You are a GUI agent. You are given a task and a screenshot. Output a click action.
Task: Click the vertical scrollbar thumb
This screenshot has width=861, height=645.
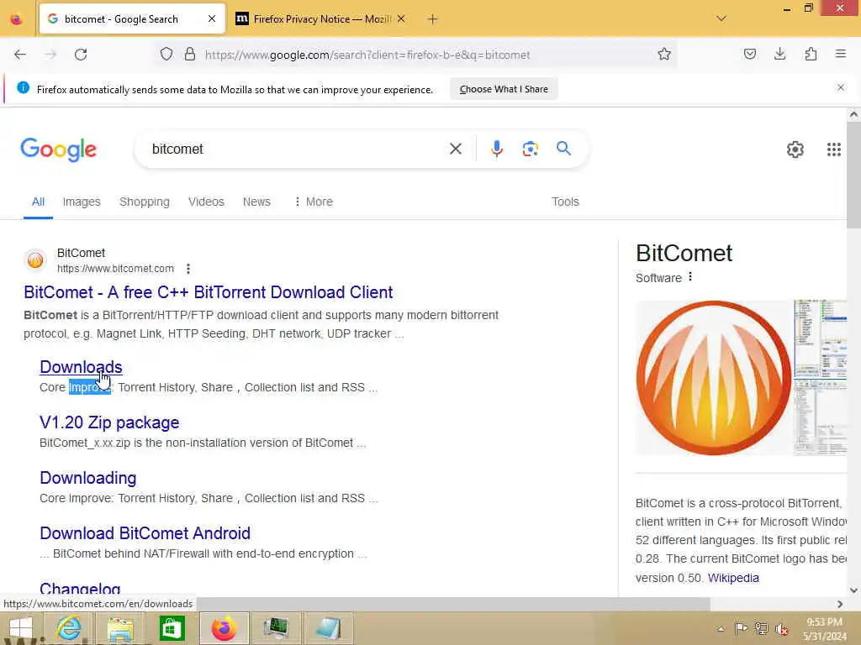point(853,175)
